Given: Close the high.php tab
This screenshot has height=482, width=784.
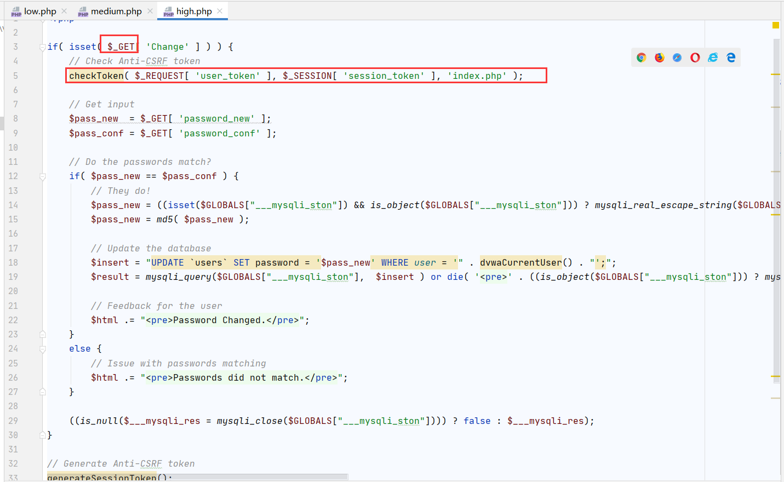Looking at the screenshot, I should [220, 11].
